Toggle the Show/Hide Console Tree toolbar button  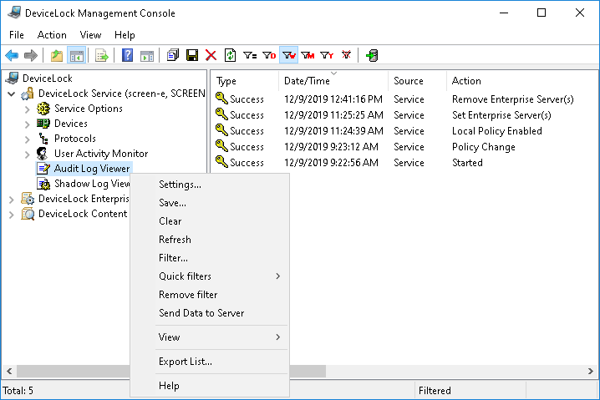[76, 56]
